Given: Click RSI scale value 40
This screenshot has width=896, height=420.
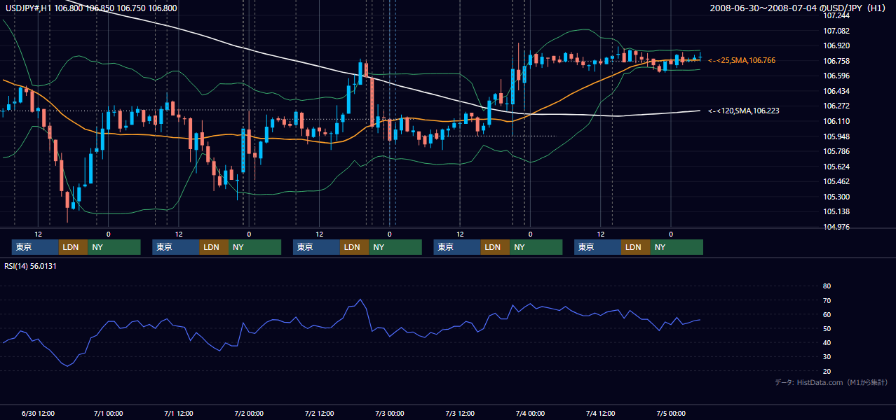Looking at the screenshot, I should [x=827, y=342].
